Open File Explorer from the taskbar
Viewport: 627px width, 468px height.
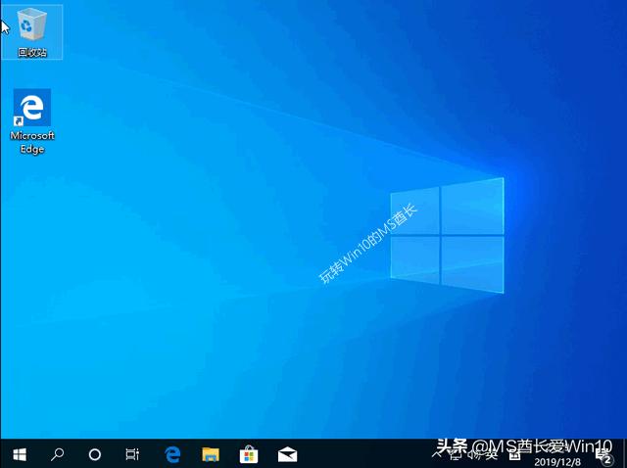click(211, 454)
